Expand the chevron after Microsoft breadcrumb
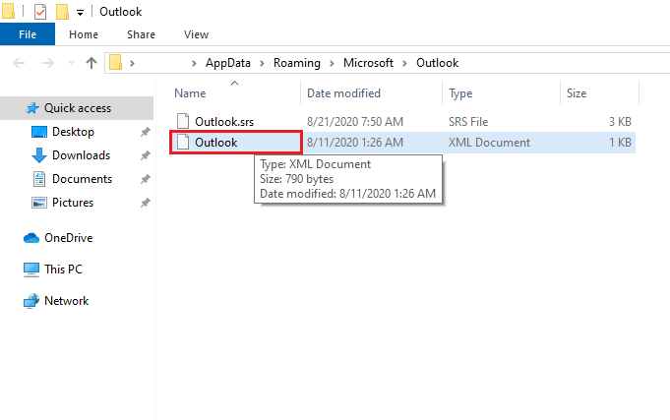This screenshot has height=420, width=670. pos(404,63)
